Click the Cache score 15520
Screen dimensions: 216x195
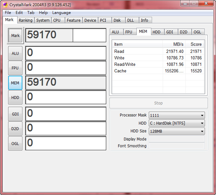(x=196, y=71)
